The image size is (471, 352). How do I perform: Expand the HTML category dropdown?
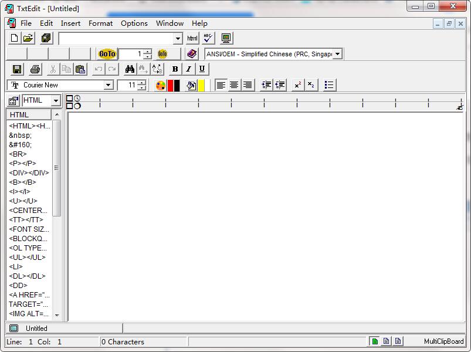pyautogui.click(x=56, y=101)
